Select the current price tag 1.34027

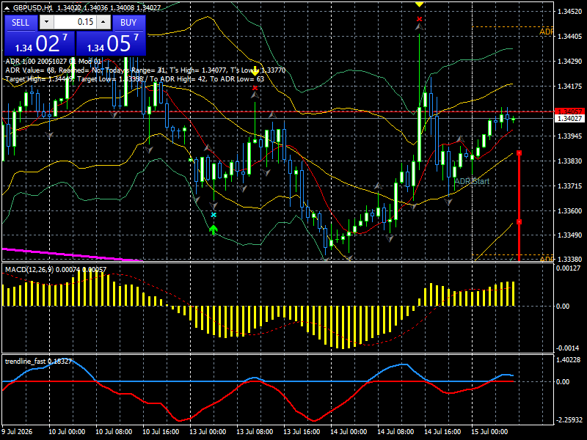point(570,119)
